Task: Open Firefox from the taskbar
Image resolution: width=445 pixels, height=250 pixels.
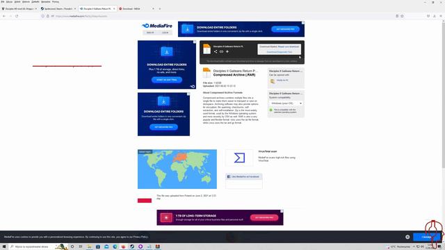Action: (x=124, y=247)
